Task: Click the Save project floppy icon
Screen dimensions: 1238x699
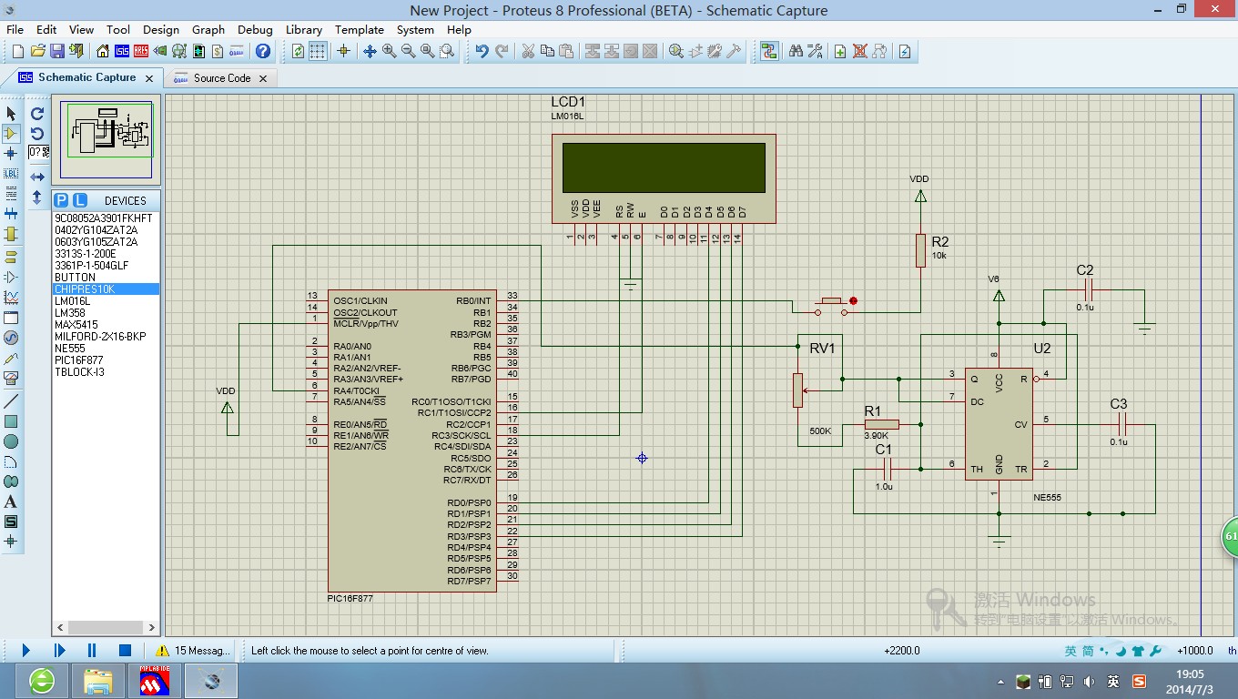Action: tap(56, 51)
